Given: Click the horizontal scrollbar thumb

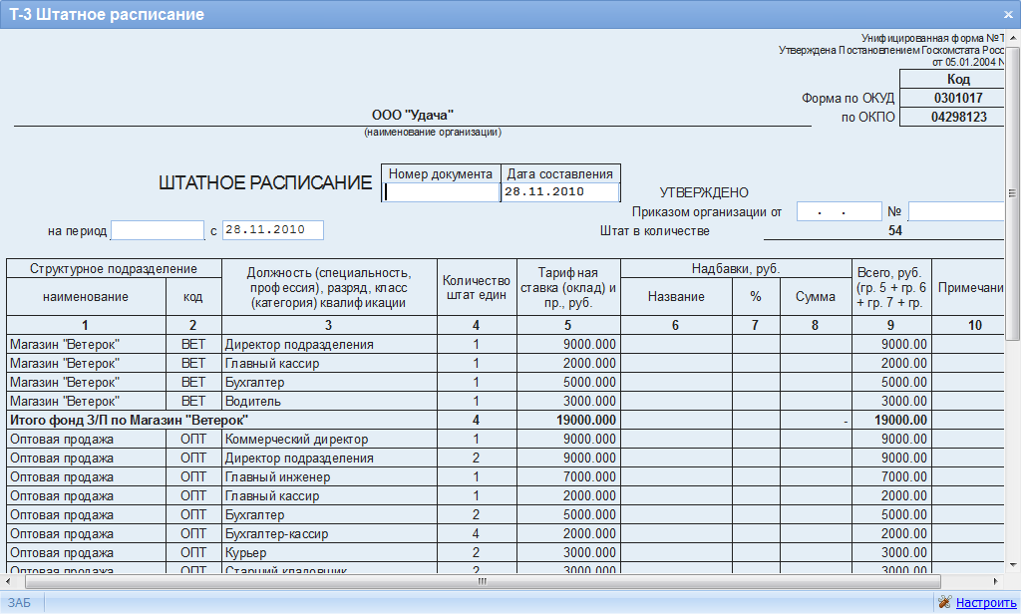Looking at the screenshot, I should point(482,580).
